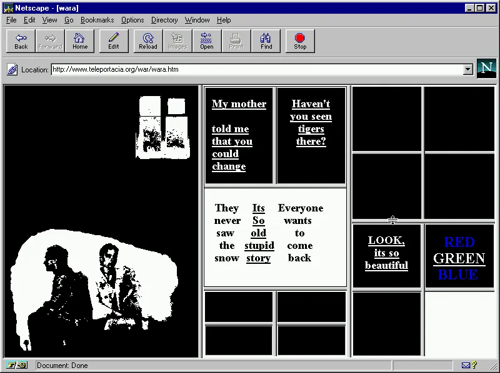The height and width of the screenshot is (373, 500).
Task: Open the "LOOK, its so beautiful" link
Action: pyautogui.click(x=386, y=253)
